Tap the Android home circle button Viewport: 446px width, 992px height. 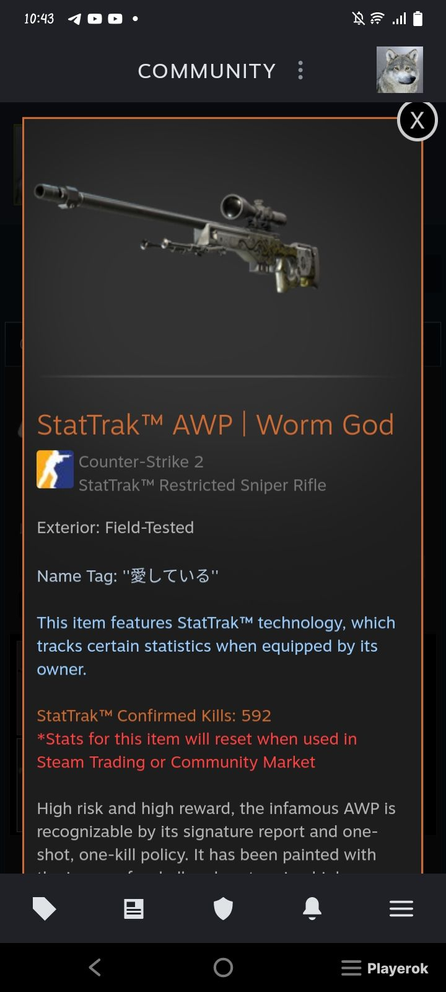223,968
